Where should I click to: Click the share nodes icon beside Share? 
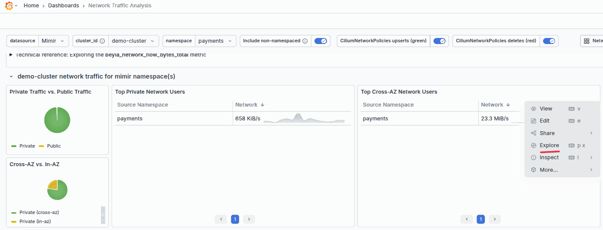pyautogui.click(x=534, y=133)
